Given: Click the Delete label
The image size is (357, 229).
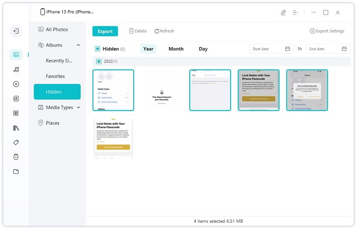Looking at the screenshot, I should click(x=141, y=31).
